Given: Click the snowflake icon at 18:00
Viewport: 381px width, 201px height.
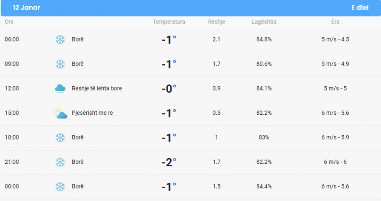Looking at the screenshot, I should [60, 138].
